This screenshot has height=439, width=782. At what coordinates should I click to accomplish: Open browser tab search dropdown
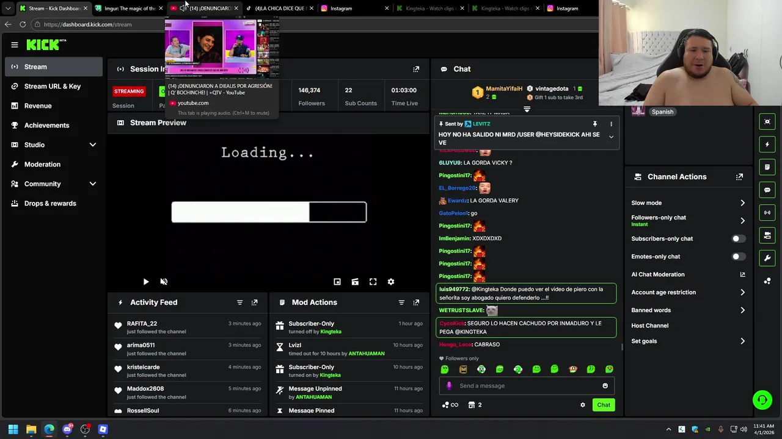[7, 9]
